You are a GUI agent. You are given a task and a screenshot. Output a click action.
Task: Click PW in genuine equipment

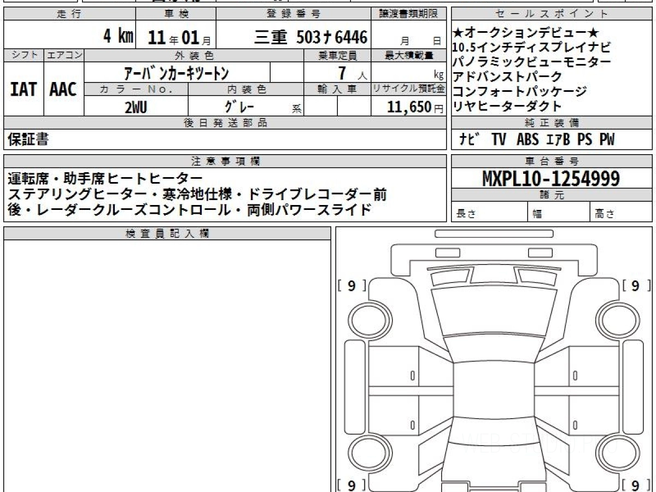(x=606, y=140)
